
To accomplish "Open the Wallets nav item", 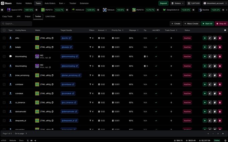I will pos(28,3).
